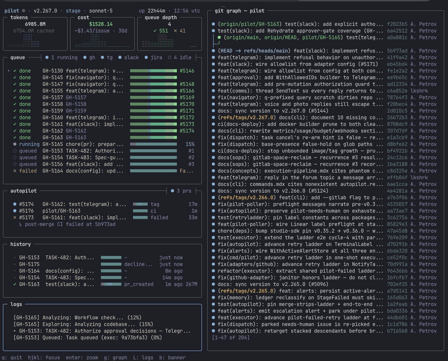
Task: Click the 3 prs indicator in autopilot header
Action: (x=181, y=191)
